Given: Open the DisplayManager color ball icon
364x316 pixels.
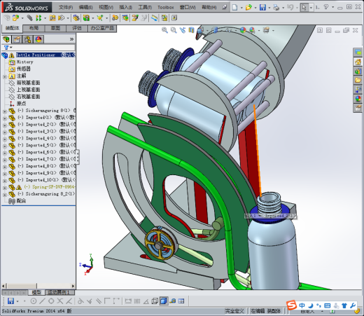Looking at the screenshot, I should [x=38, y=39].
